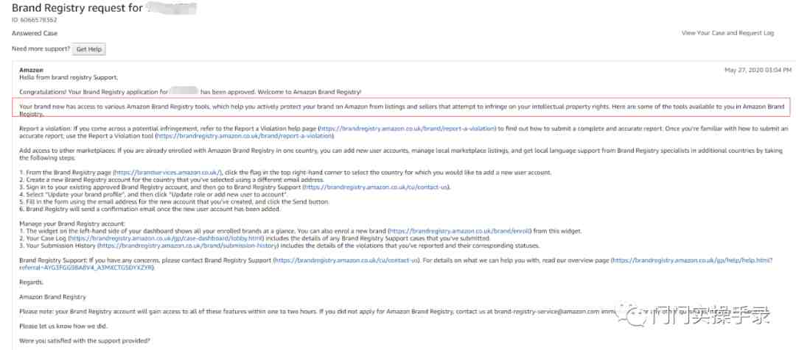Screen dimensions: 796x350
Task: Open the Report a Violation help page URL
Action: click(x=407, y=129)
